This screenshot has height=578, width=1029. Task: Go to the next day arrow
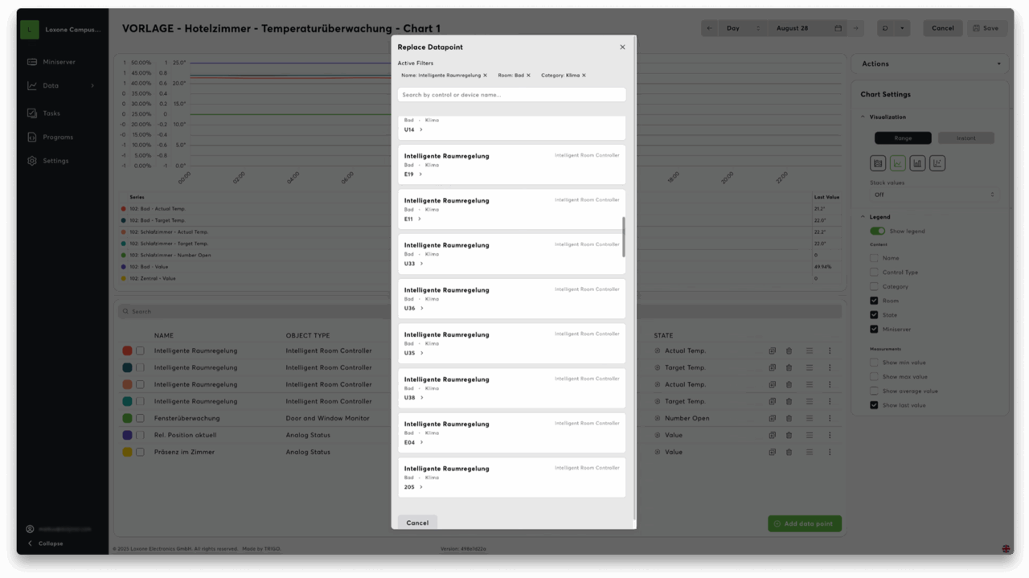tap(855, 28)
